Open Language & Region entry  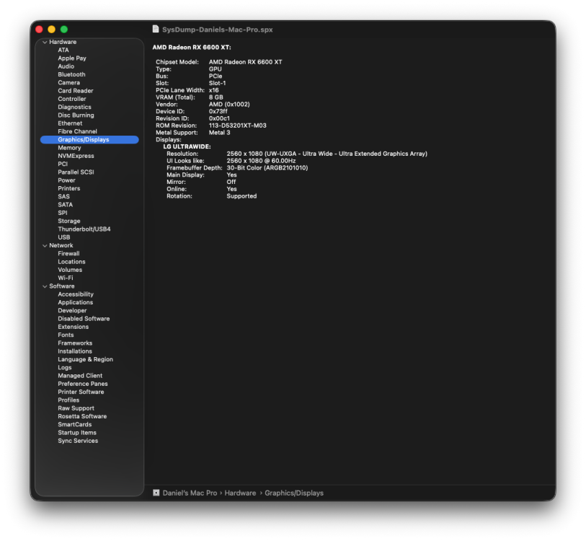point(85,359)
